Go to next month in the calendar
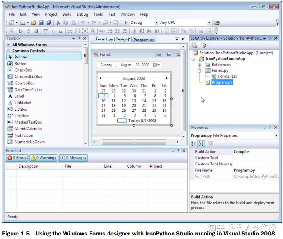 click(x=167, y=78)
